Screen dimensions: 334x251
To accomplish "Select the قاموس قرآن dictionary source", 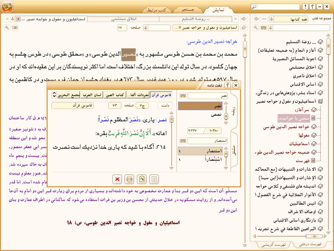I will (161, 95).
